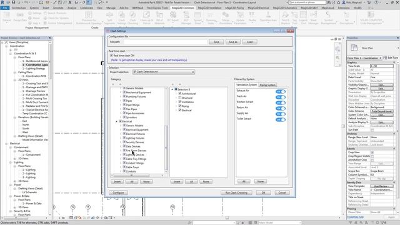Open the MagiCAD Electrical ribbon tab
Viewport: 400px width, 225px height.
coord(258,8)
